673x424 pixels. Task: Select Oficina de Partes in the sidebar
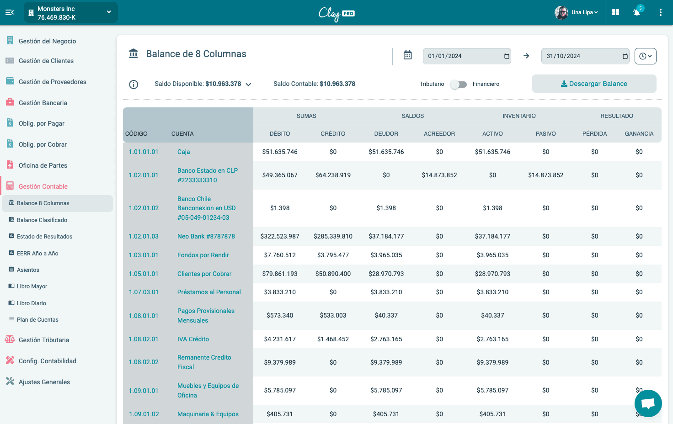43,165
